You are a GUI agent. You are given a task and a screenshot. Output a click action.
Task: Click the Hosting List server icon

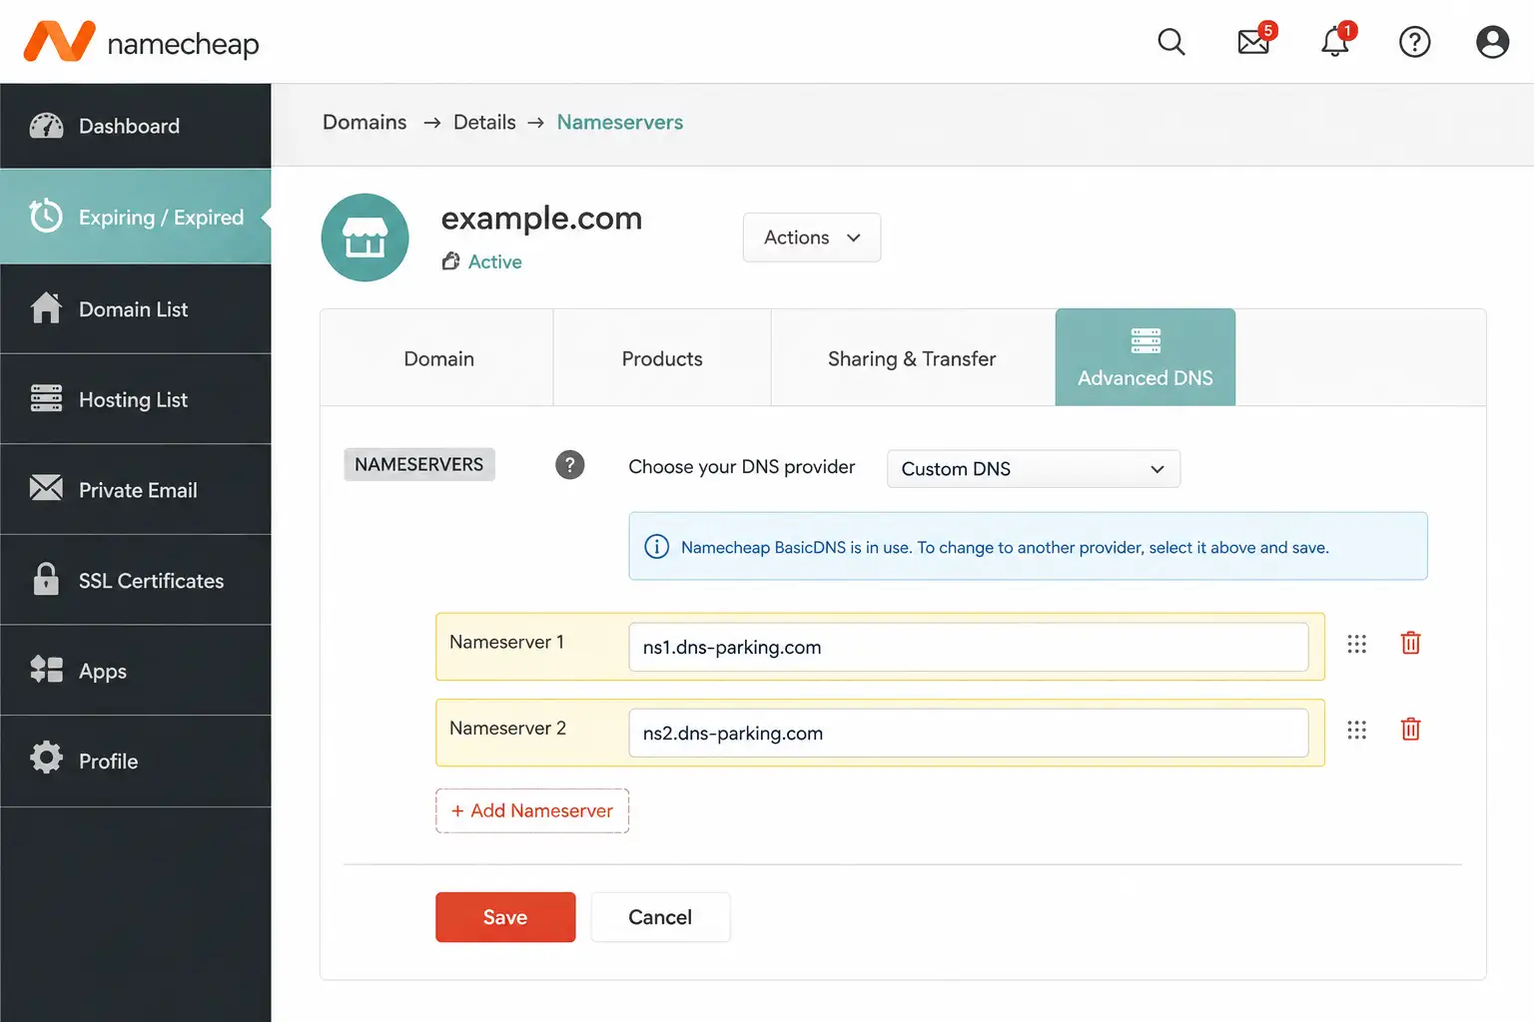pyautogui.click(x=46, y=398)
